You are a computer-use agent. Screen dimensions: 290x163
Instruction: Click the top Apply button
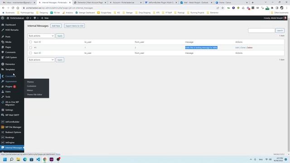click(x=60, y=36)
